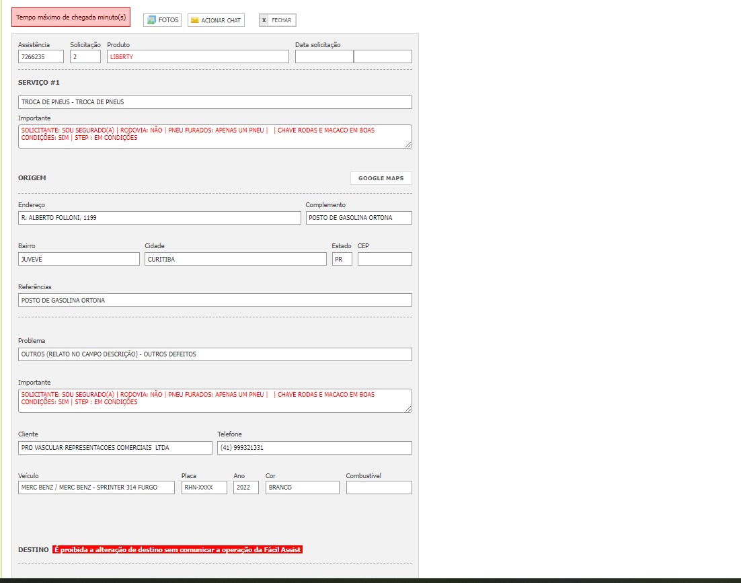Image resolution: width=741 pixels, height=583 pixels.
Task: Click the Problema field OUTROS DEFEITOS
Action: pyautogui.click(x=215, y=354)
